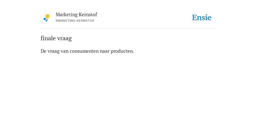Open the Marketing Kernstof title link

76,14
